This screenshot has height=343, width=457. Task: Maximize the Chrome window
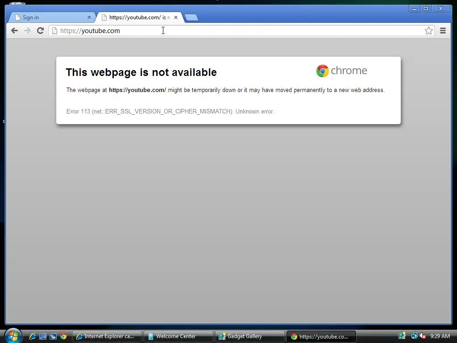point(425,9)
